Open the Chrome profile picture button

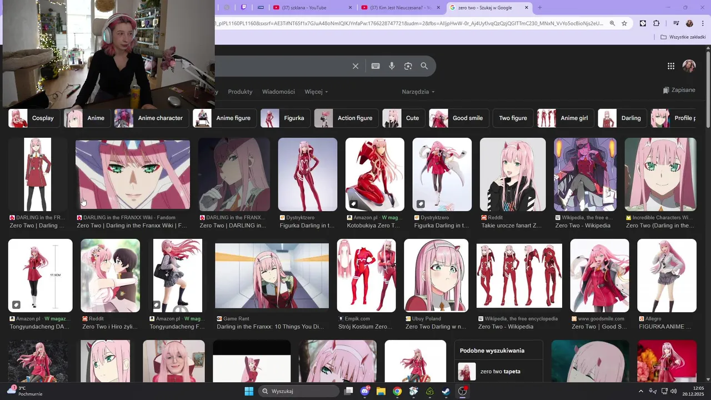689,23
